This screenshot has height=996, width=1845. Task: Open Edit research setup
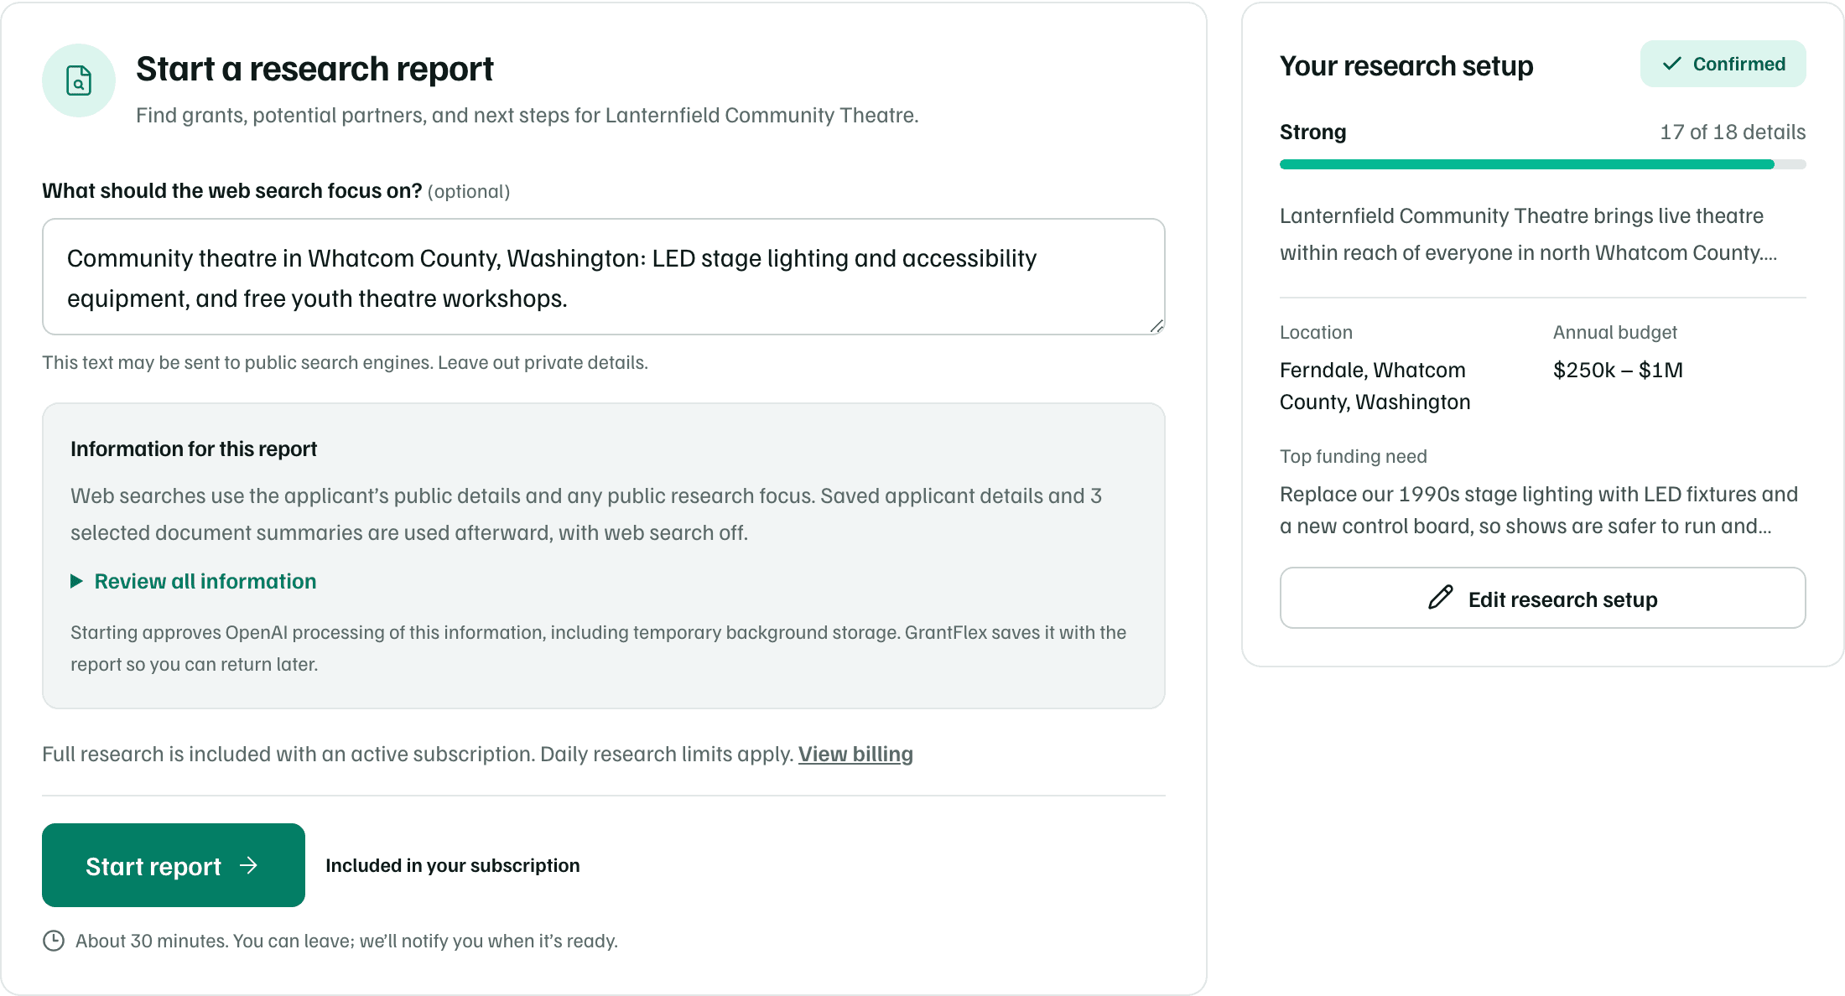point(1542,598)
